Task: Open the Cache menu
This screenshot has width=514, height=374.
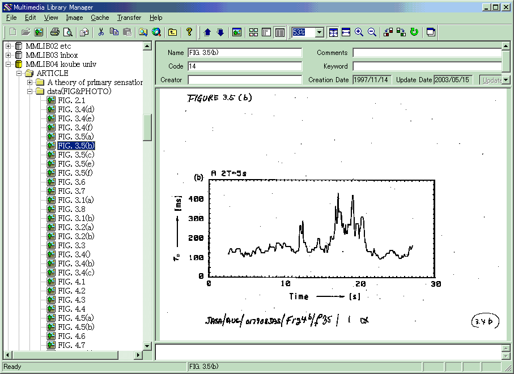Action: [100, 18]
